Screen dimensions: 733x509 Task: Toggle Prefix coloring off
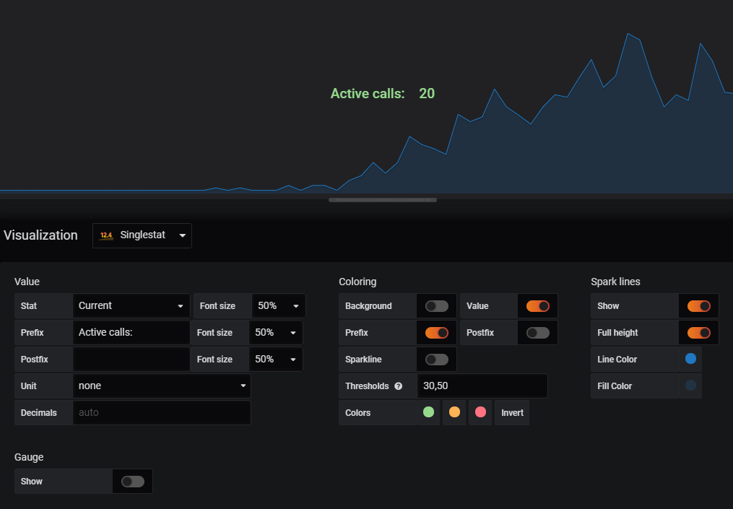(x=436, y=332)
